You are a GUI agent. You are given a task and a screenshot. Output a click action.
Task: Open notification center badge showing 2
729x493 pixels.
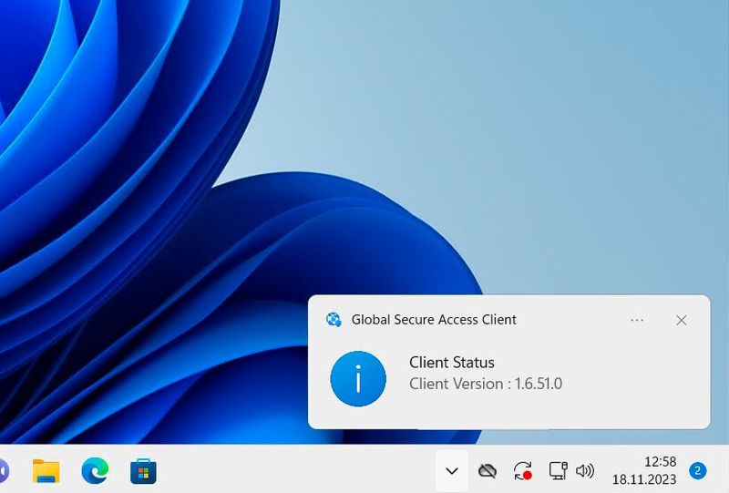697,470
